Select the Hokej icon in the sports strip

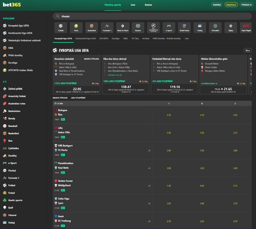200,27
